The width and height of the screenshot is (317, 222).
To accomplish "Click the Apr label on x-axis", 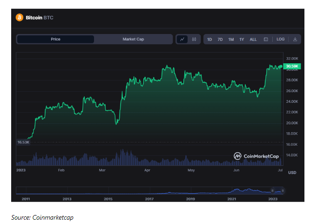I will coord(147,170).
